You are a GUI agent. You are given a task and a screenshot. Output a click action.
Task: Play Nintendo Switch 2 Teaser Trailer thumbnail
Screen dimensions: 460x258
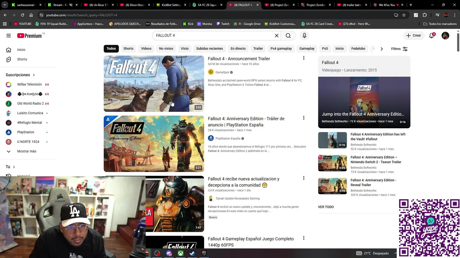(332, 163)
